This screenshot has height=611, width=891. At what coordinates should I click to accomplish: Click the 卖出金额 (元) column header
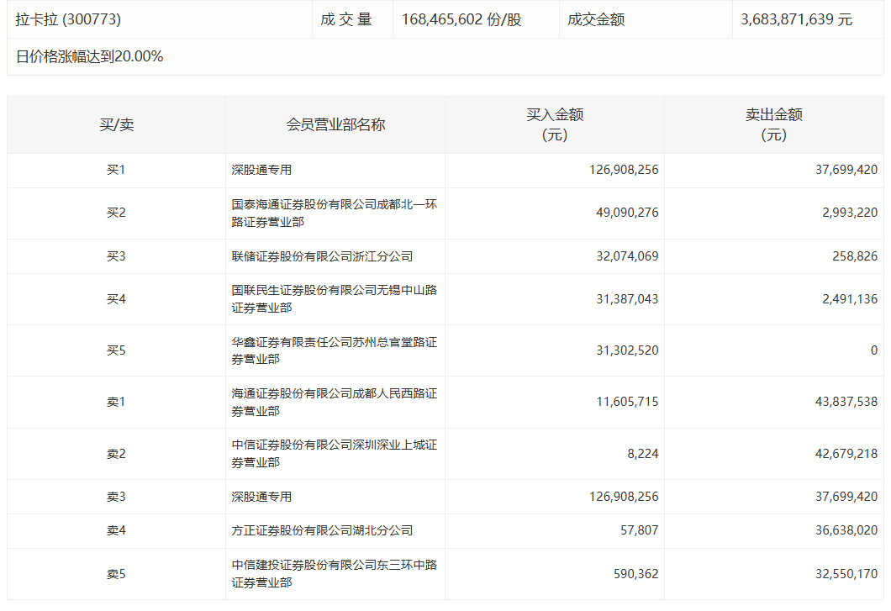point(773,125)
